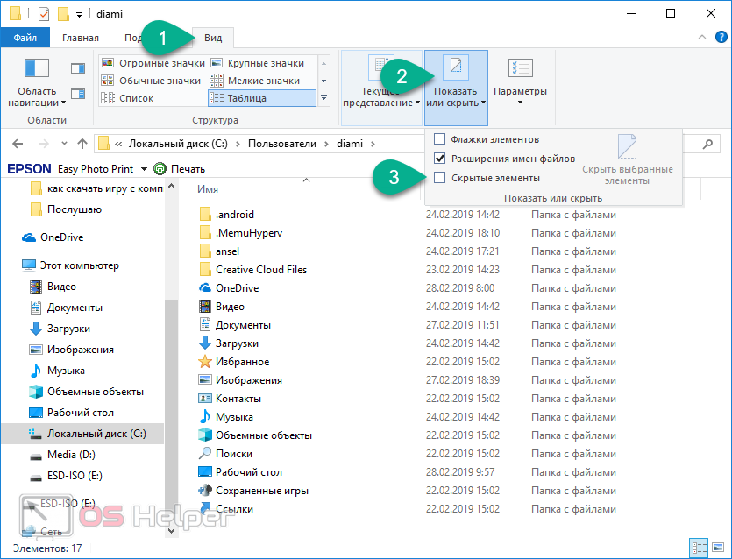Enable Скрытые элементы checkbox

(440, 178)
